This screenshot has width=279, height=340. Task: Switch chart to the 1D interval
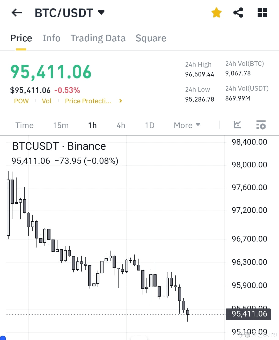(x=149, y=125)
